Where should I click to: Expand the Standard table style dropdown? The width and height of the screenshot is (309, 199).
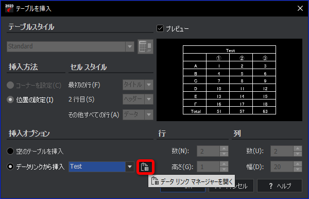pos(130,47)
